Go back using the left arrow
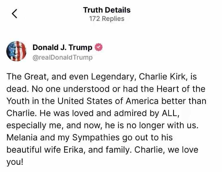222x172 pixels. tap(15, 14)
